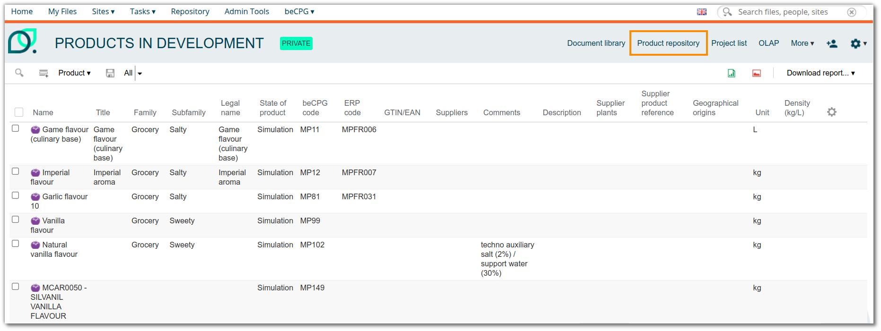Click the new row list icon

point(44,73)
